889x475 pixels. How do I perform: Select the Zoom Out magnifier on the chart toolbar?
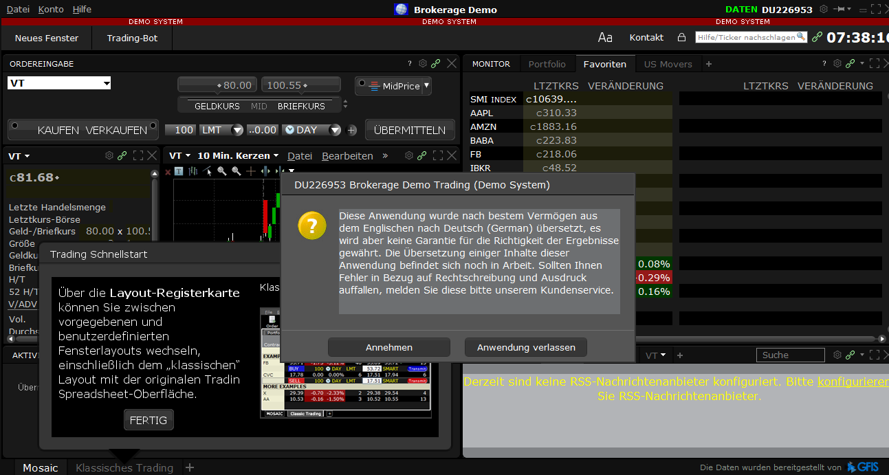pyautogui.click(x=236, y=170)
